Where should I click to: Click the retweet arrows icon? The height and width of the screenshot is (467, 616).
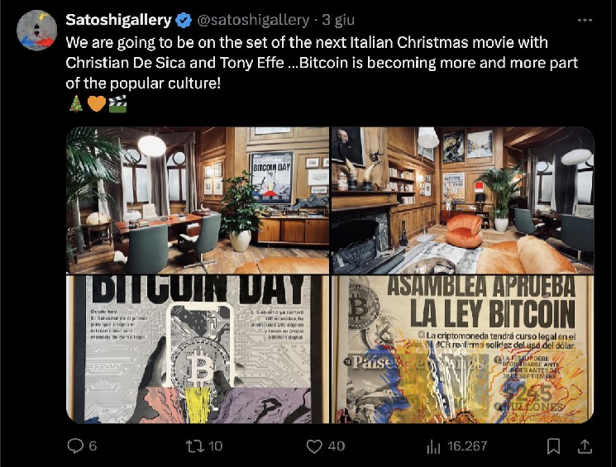[x=194, y=446]
